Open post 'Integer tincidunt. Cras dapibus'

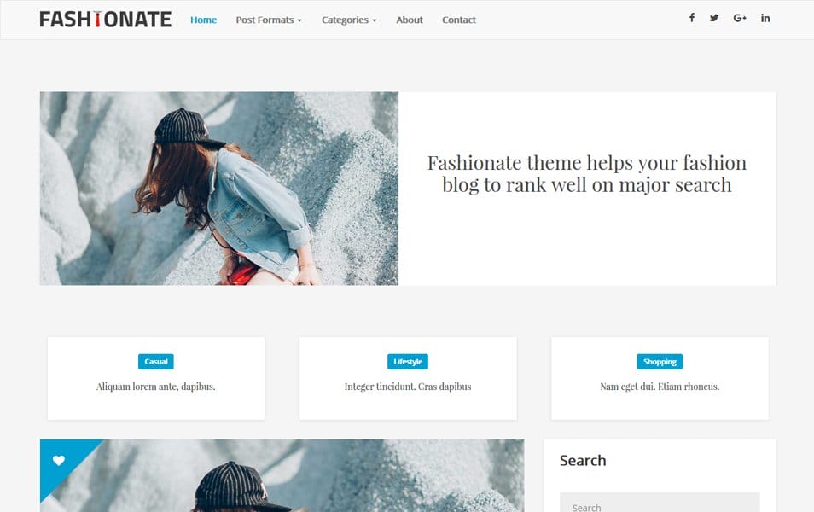[407, 386]
